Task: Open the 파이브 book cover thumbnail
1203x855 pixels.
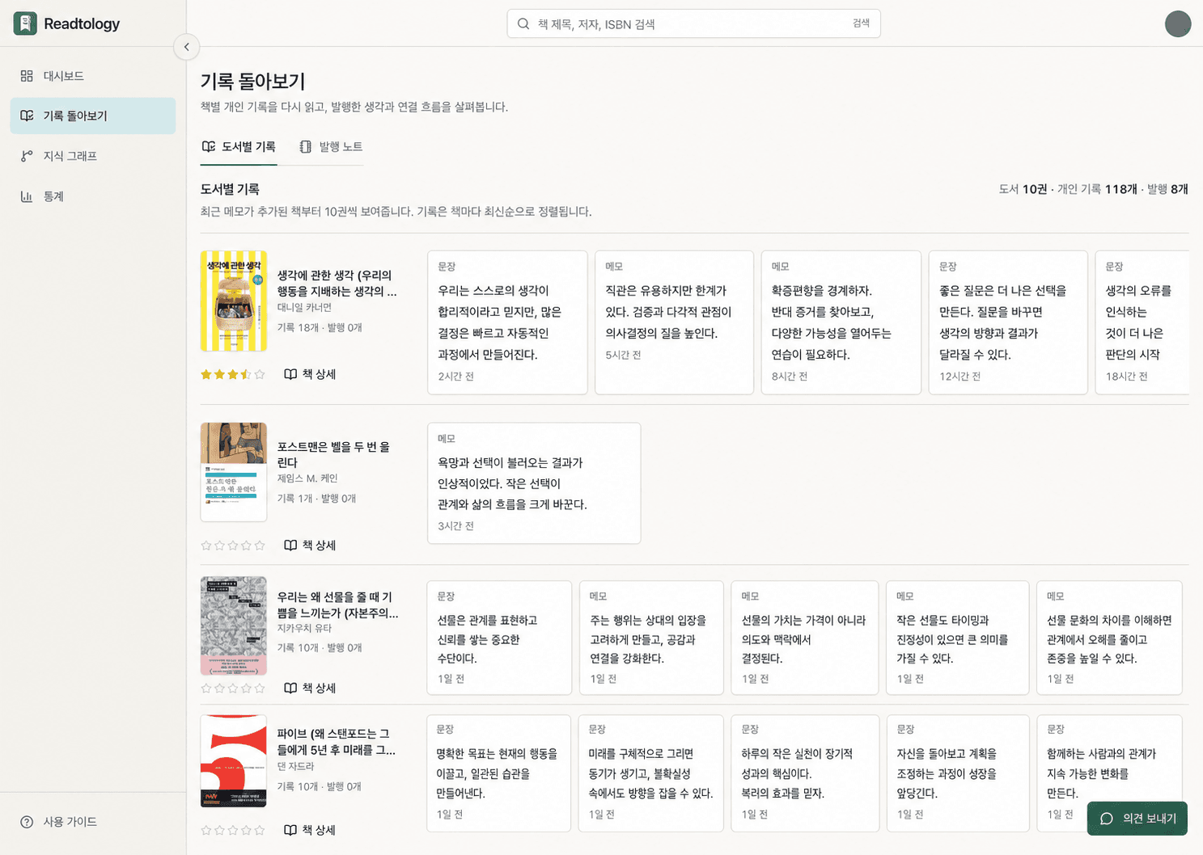Action: [x=234, y=761]
